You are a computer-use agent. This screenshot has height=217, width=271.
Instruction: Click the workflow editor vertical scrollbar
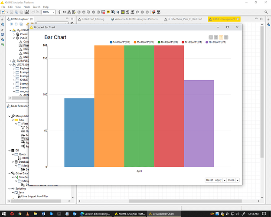pos(262,92)
